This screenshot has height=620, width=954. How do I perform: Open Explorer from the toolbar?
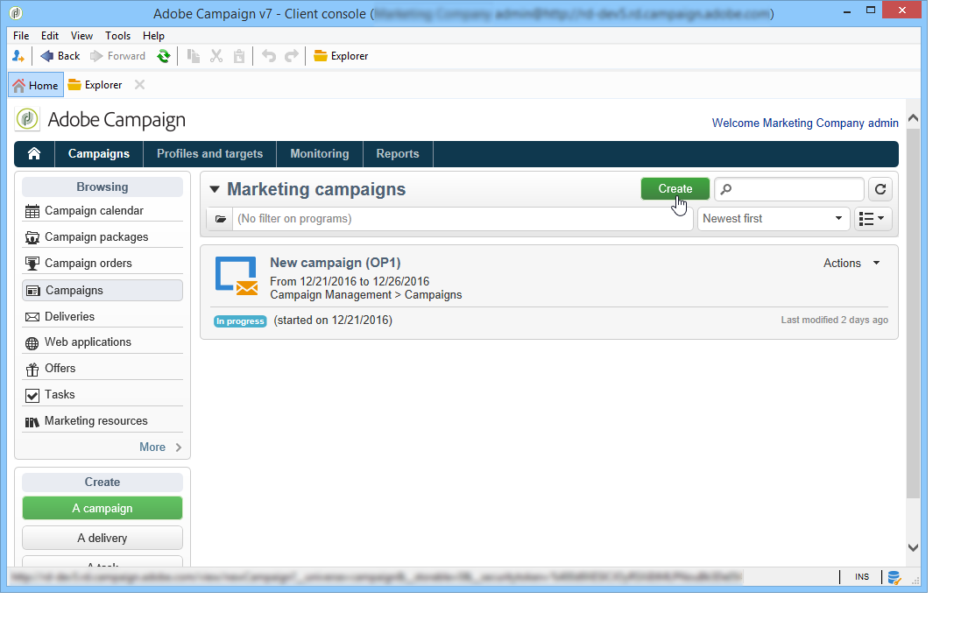pyautogui.click(x=341, y=56)
